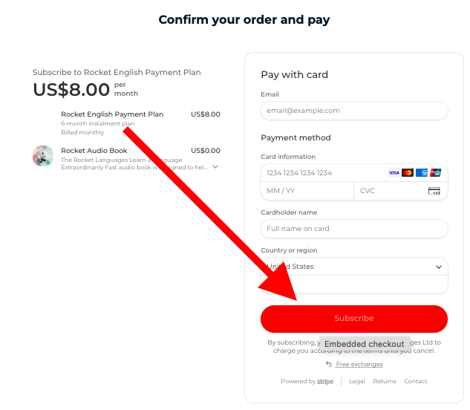The height and width of the screenshot is (410, 470).
Task: Click the Stripe logo
Action: (325, 382)
